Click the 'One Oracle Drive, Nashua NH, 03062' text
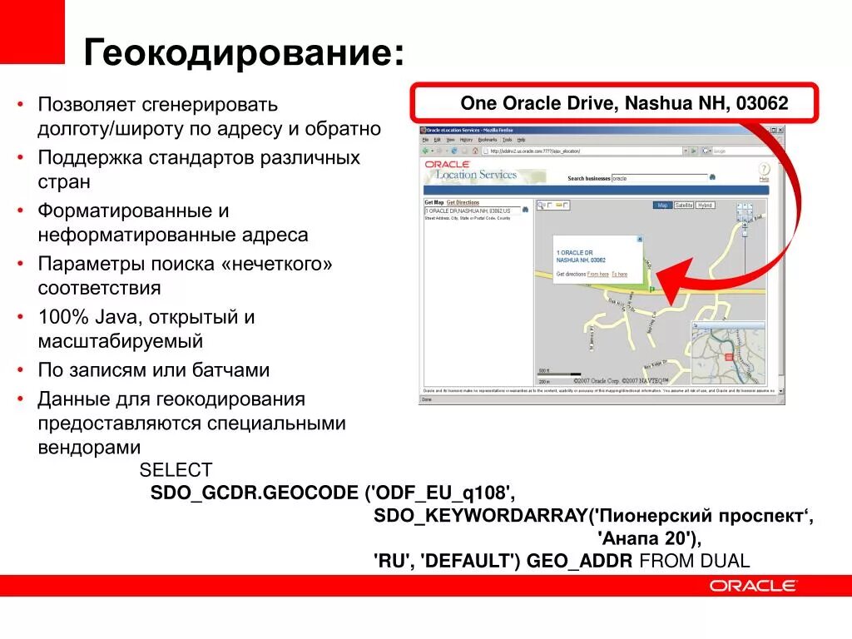The width and height of the screenshot is (852, 639). click(624, 102)
